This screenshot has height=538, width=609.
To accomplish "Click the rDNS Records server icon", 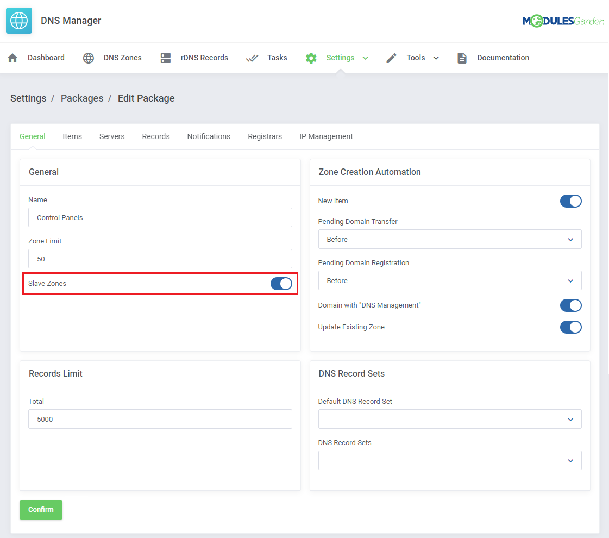I will point(166,58).
